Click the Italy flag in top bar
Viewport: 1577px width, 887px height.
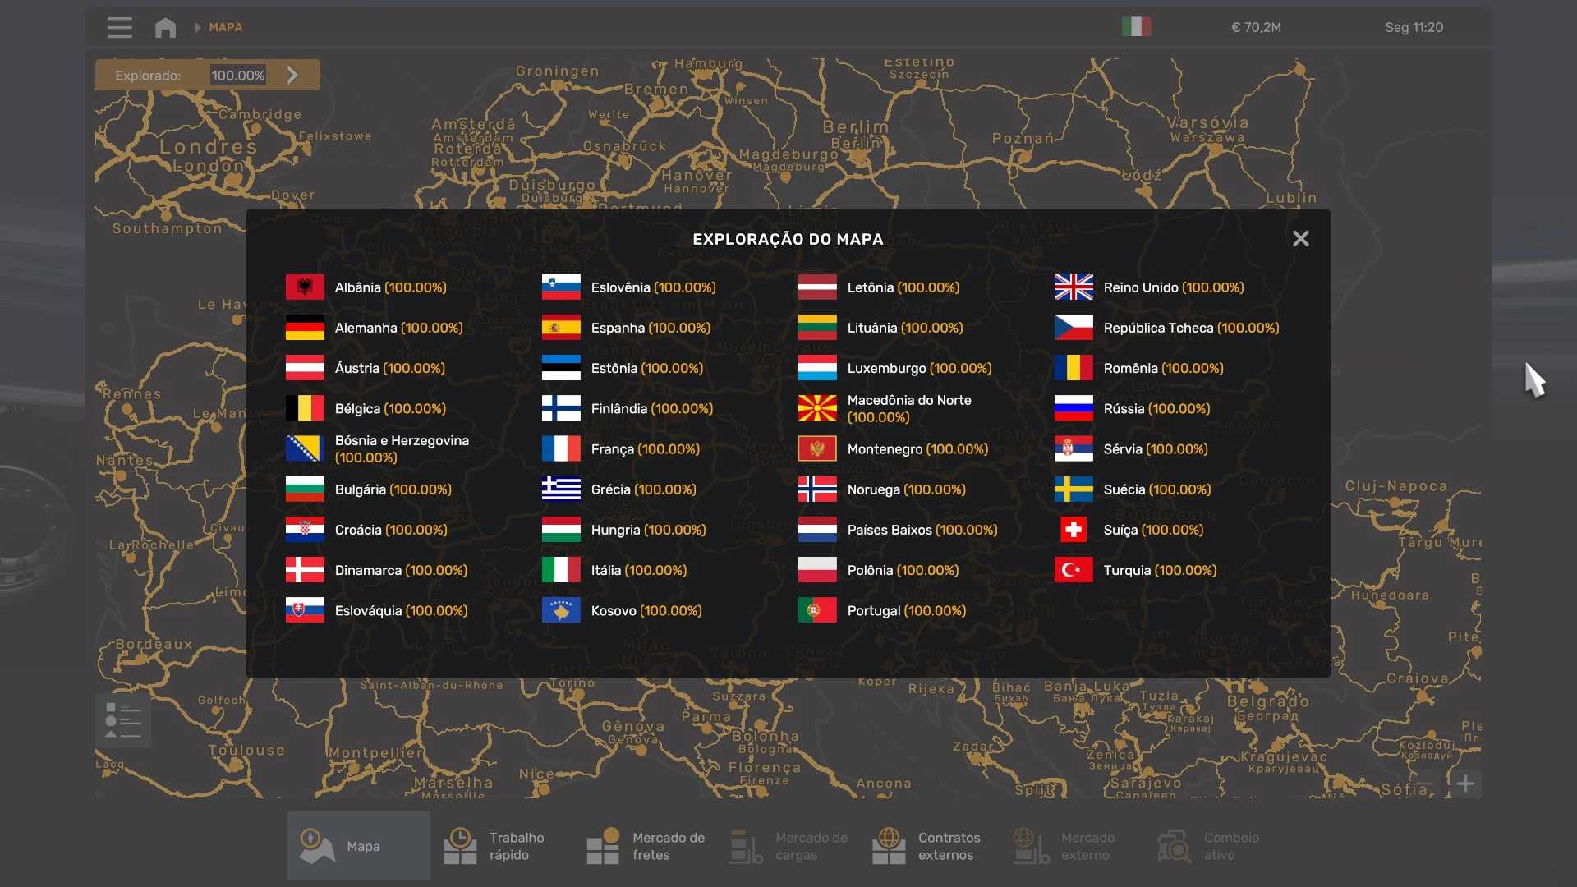pyautogui.click(x=1136, y=27)
